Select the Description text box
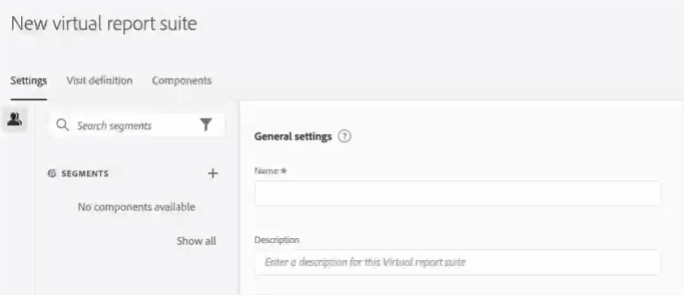Viewport: 684px width, 295px height. (457, 262)
